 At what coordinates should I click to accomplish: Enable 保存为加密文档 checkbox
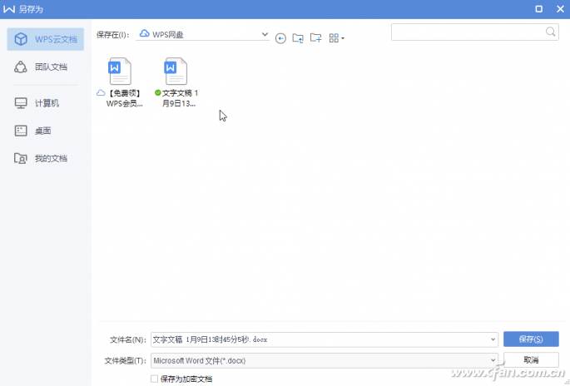(154, 379)
